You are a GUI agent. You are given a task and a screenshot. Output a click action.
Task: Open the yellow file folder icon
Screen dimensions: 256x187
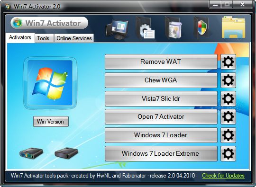pyautogui.click(x=233, y=27)
